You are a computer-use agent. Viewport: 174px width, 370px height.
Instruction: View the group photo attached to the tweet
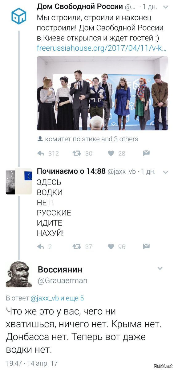(103, 93)
